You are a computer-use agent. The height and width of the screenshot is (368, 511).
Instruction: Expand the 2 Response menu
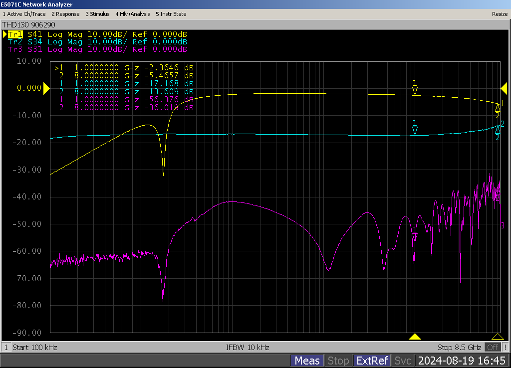click(x=65, y=14)
